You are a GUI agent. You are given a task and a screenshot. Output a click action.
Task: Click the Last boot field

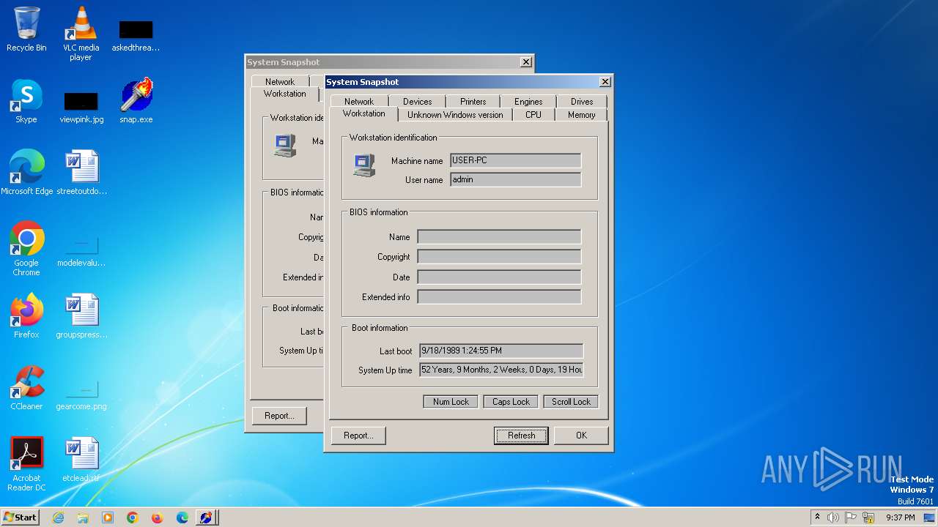pyautogui.click(x=501, y=351)
